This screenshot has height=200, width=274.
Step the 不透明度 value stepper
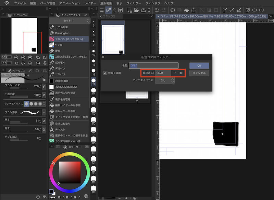point(40,95)
